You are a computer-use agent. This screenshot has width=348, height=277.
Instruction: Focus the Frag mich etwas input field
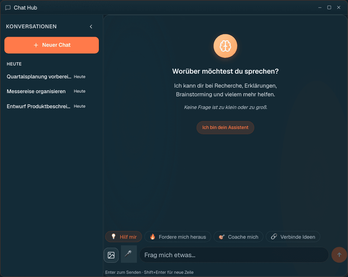(x=234, y=255)
